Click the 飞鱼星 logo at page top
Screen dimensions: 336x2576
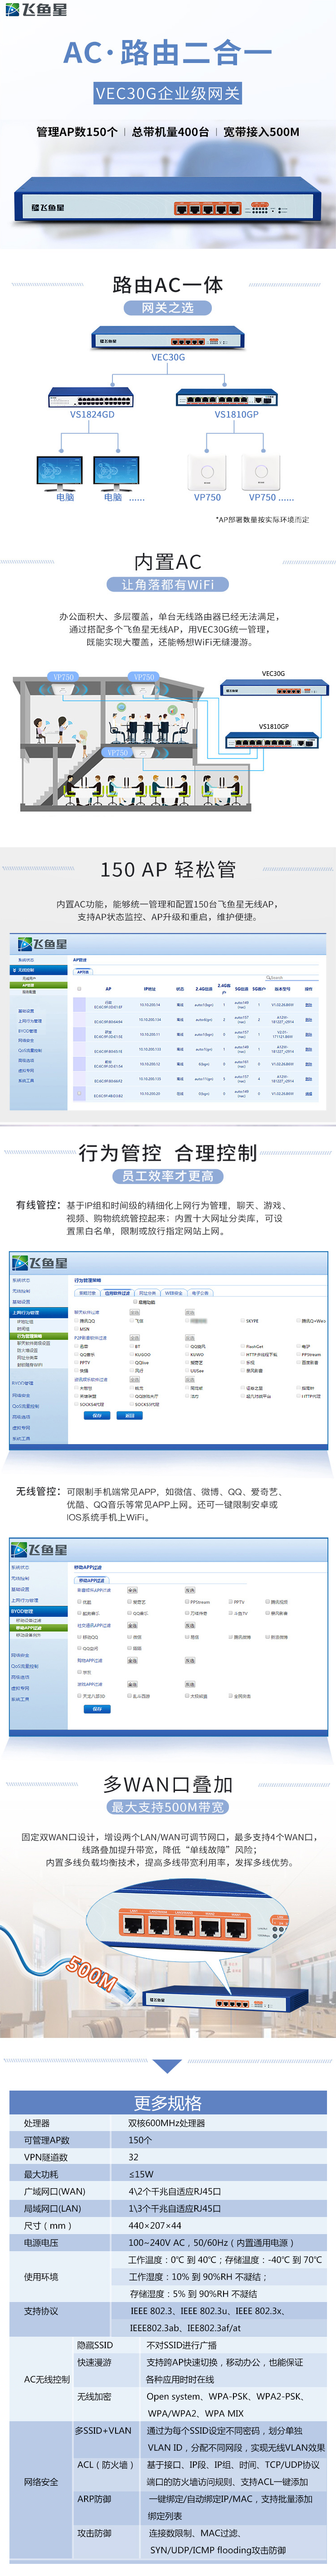pyautogui.click(x=36, y=9)
